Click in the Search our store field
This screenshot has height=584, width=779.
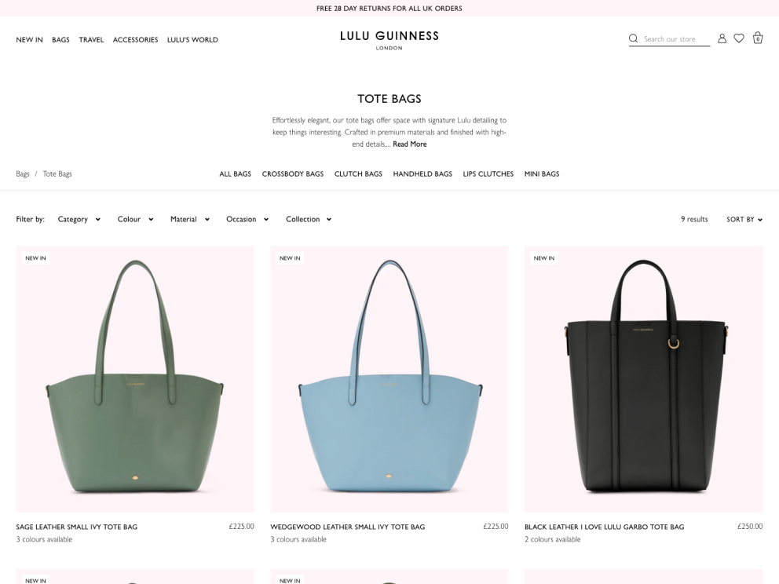pyautogui.click(x=675, y=38)
